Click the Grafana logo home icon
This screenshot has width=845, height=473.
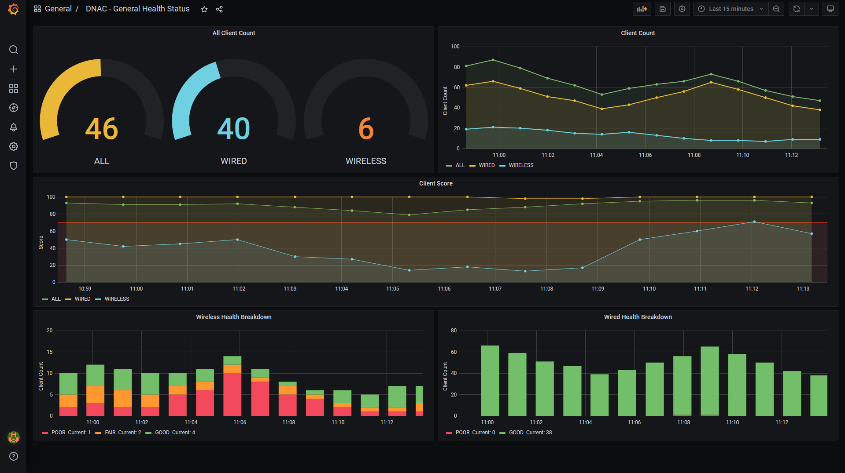[x=14, y=9]
